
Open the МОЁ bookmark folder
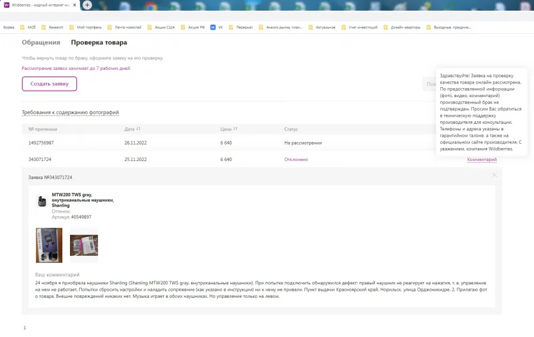click(x=28, y=27)
